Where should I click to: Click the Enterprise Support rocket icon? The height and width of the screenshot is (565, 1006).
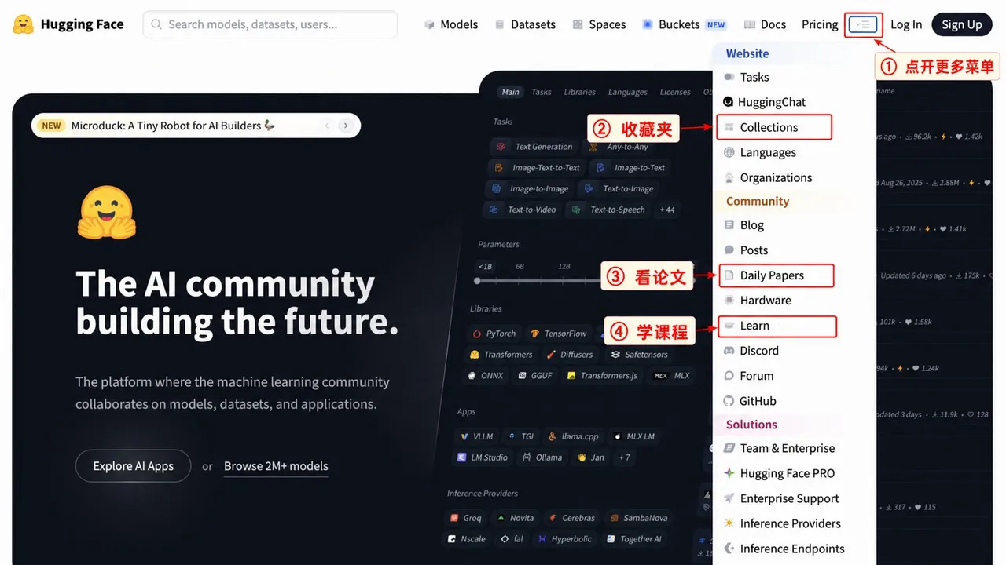(x=729, y=498)
